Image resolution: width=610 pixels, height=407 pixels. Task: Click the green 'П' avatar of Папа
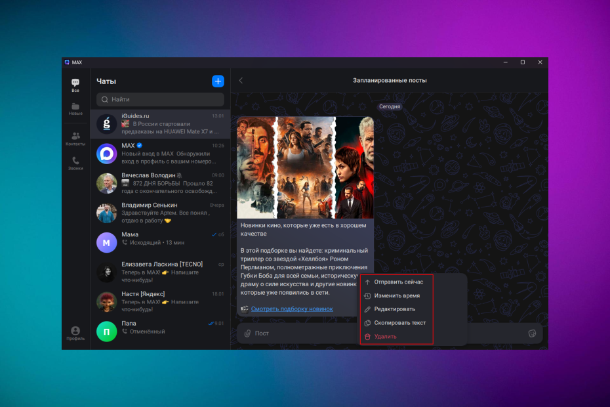click(107, 332)
